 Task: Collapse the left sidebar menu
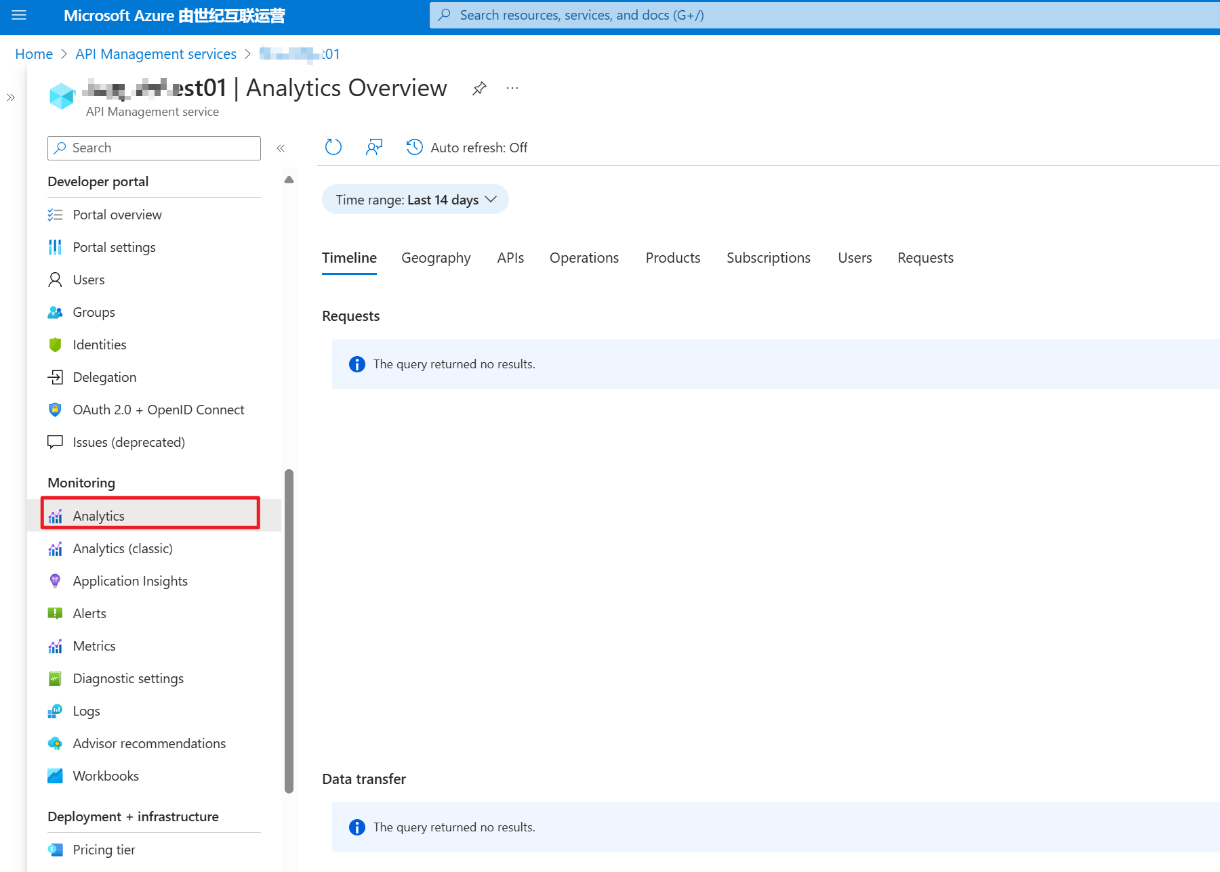click(x=281, y=148)
